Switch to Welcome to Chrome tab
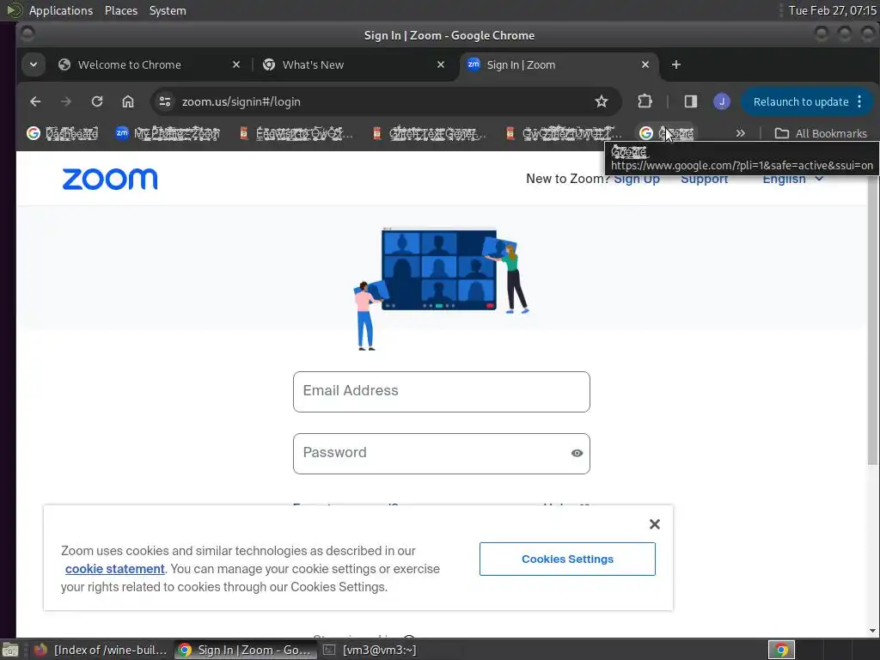This screenshot has width=880, height=660. point(149,64)
